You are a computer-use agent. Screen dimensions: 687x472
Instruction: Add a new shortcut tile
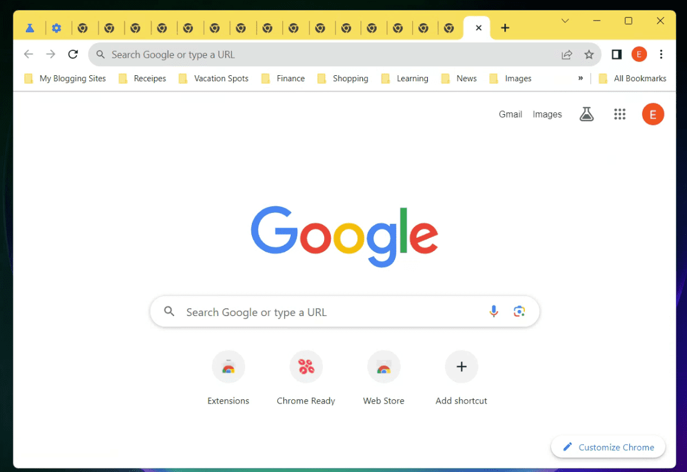tap(461, 379)
